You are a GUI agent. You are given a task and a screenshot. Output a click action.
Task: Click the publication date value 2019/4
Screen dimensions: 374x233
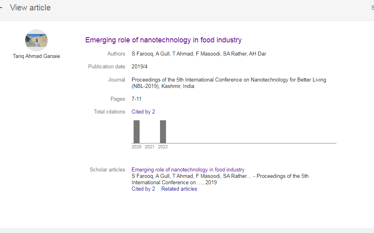click(x=140, y=67)
